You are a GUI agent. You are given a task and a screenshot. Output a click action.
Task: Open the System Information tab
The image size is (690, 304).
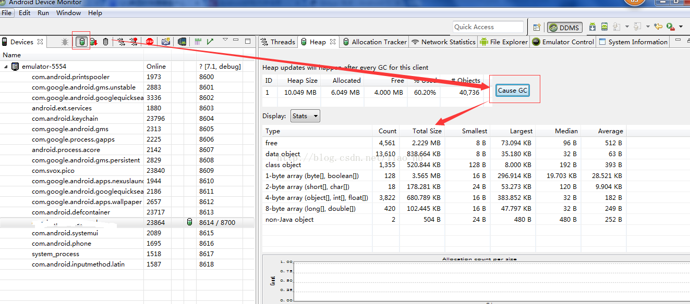pos(633,42)
